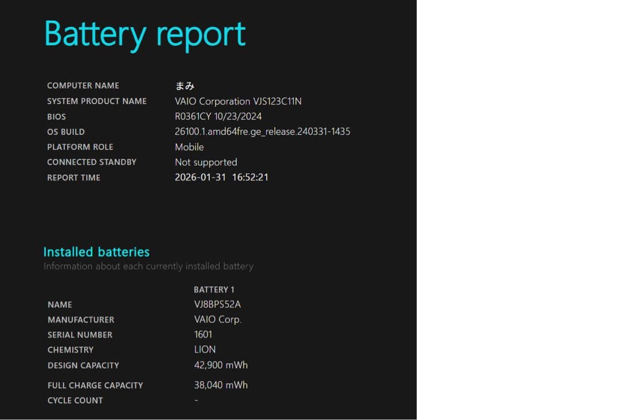Click VAIO Corporation VJS123C11N text
This screenshot has width=621, height=420.
[x=238, y=101]
